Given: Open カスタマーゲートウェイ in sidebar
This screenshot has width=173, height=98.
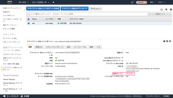Looking at the screenshot, I should click(12, 54).
